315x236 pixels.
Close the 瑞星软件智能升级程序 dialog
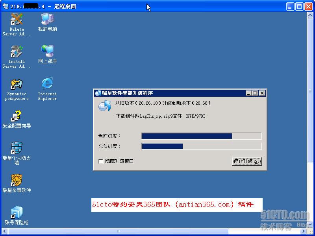[x=262, y=93]
